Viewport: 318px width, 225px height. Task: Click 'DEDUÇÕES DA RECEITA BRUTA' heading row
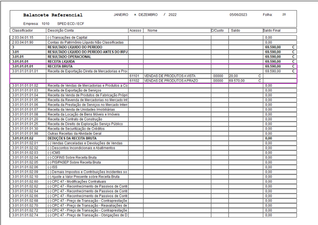click(x=72, y=138)
